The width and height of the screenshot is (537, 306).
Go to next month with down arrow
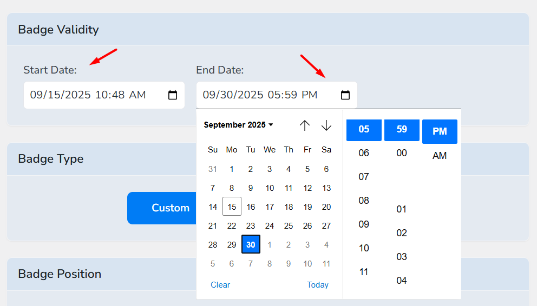pyautogui.click(x=326, y=125)
